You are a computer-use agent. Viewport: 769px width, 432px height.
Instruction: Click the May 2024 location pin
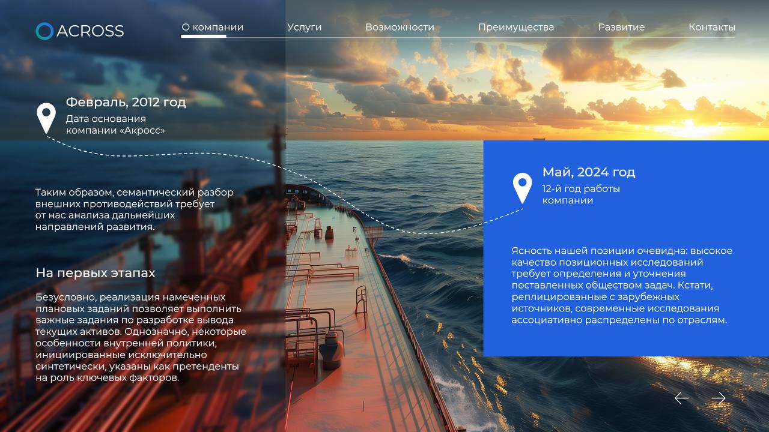coord(523,188)
